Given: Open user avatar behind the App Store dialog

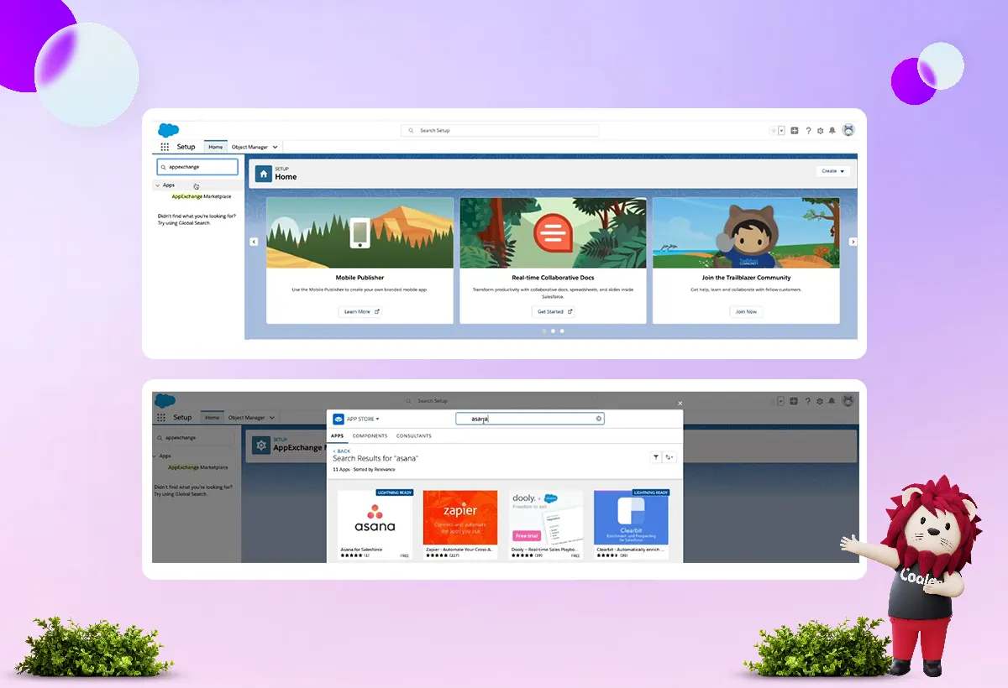Looking at the screenshot, I should click(848, 400).
